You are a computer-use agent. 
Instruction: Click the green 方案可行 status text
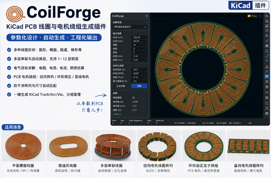(x=117, y=114)
